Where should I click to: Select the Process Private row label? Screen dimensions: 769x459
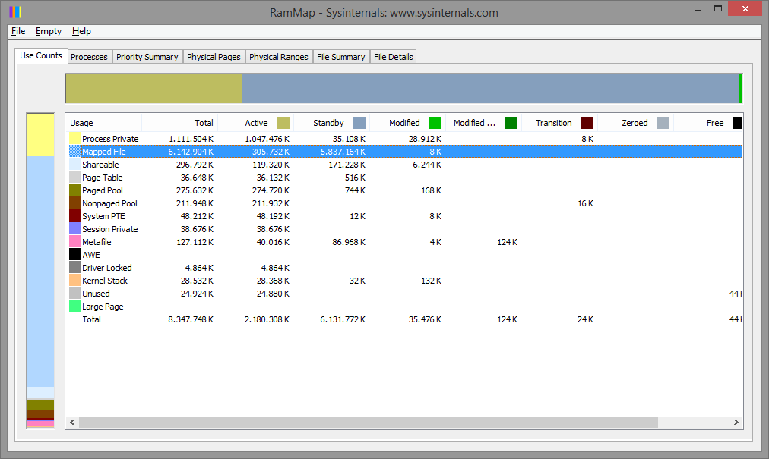110,139
